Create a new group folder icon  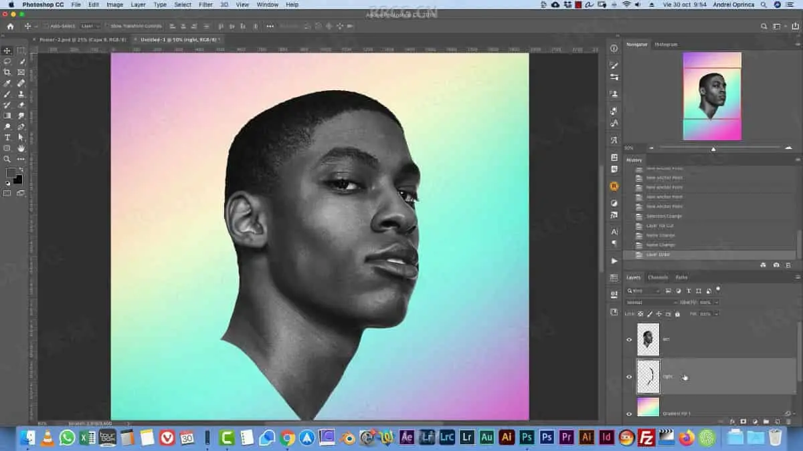(x=766, y=422)
